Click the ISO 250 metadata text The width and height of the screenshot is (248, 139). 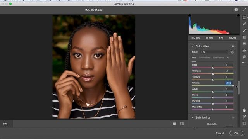tap(196, 38)
